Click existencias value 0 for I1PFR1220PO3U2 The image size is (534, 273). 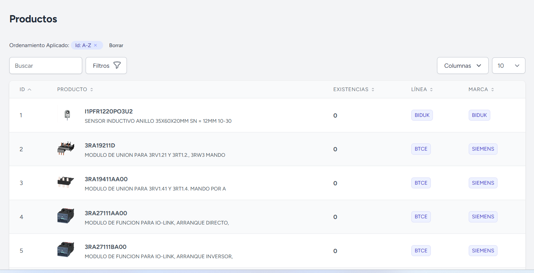[x=335, y=116]
